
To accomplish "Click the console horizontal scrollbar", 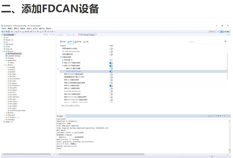I will click(101, 154).
